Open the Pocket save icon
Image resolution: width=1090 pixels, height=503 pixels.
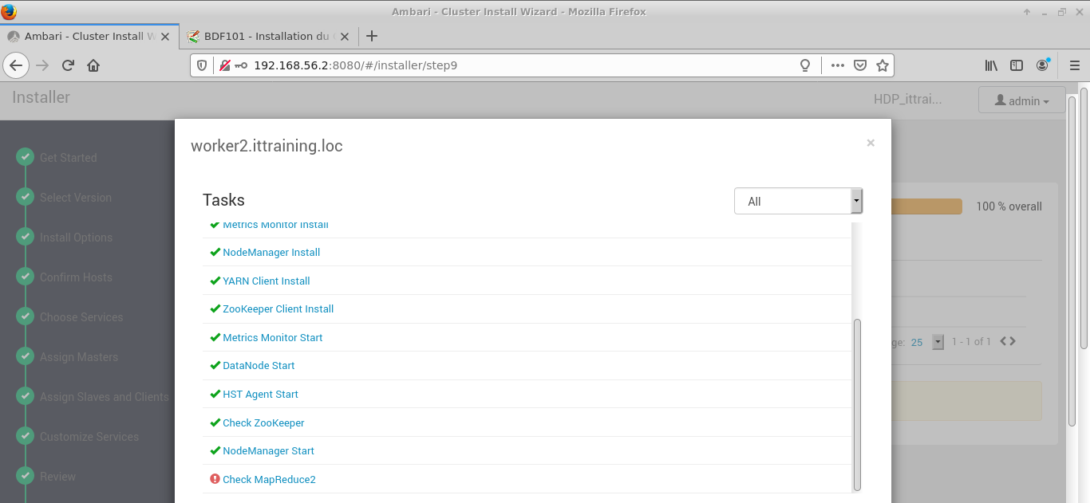click(x=860, y=65)
